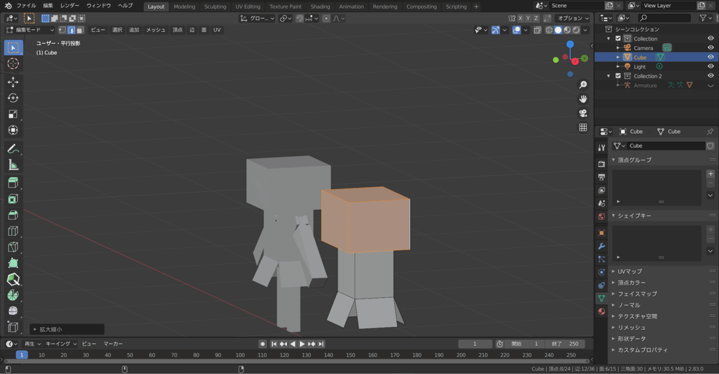
Task: Toggle camera view with camera icon
Action: tap(582, 114)
